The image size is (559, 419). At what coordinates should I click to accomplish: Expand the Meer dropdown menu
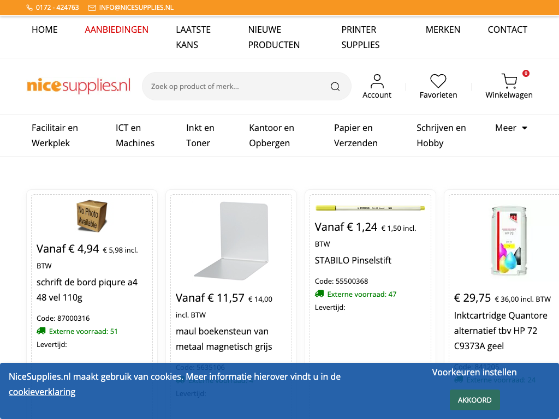(x=511, y=128)
